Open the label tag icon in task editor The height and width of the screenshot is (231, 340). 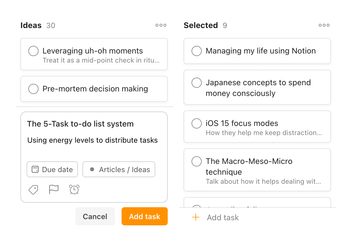(33, 190)
